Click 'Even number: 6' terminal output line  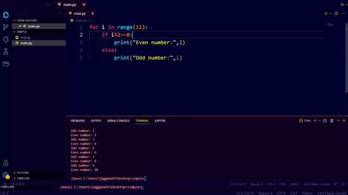click(83, 152)
